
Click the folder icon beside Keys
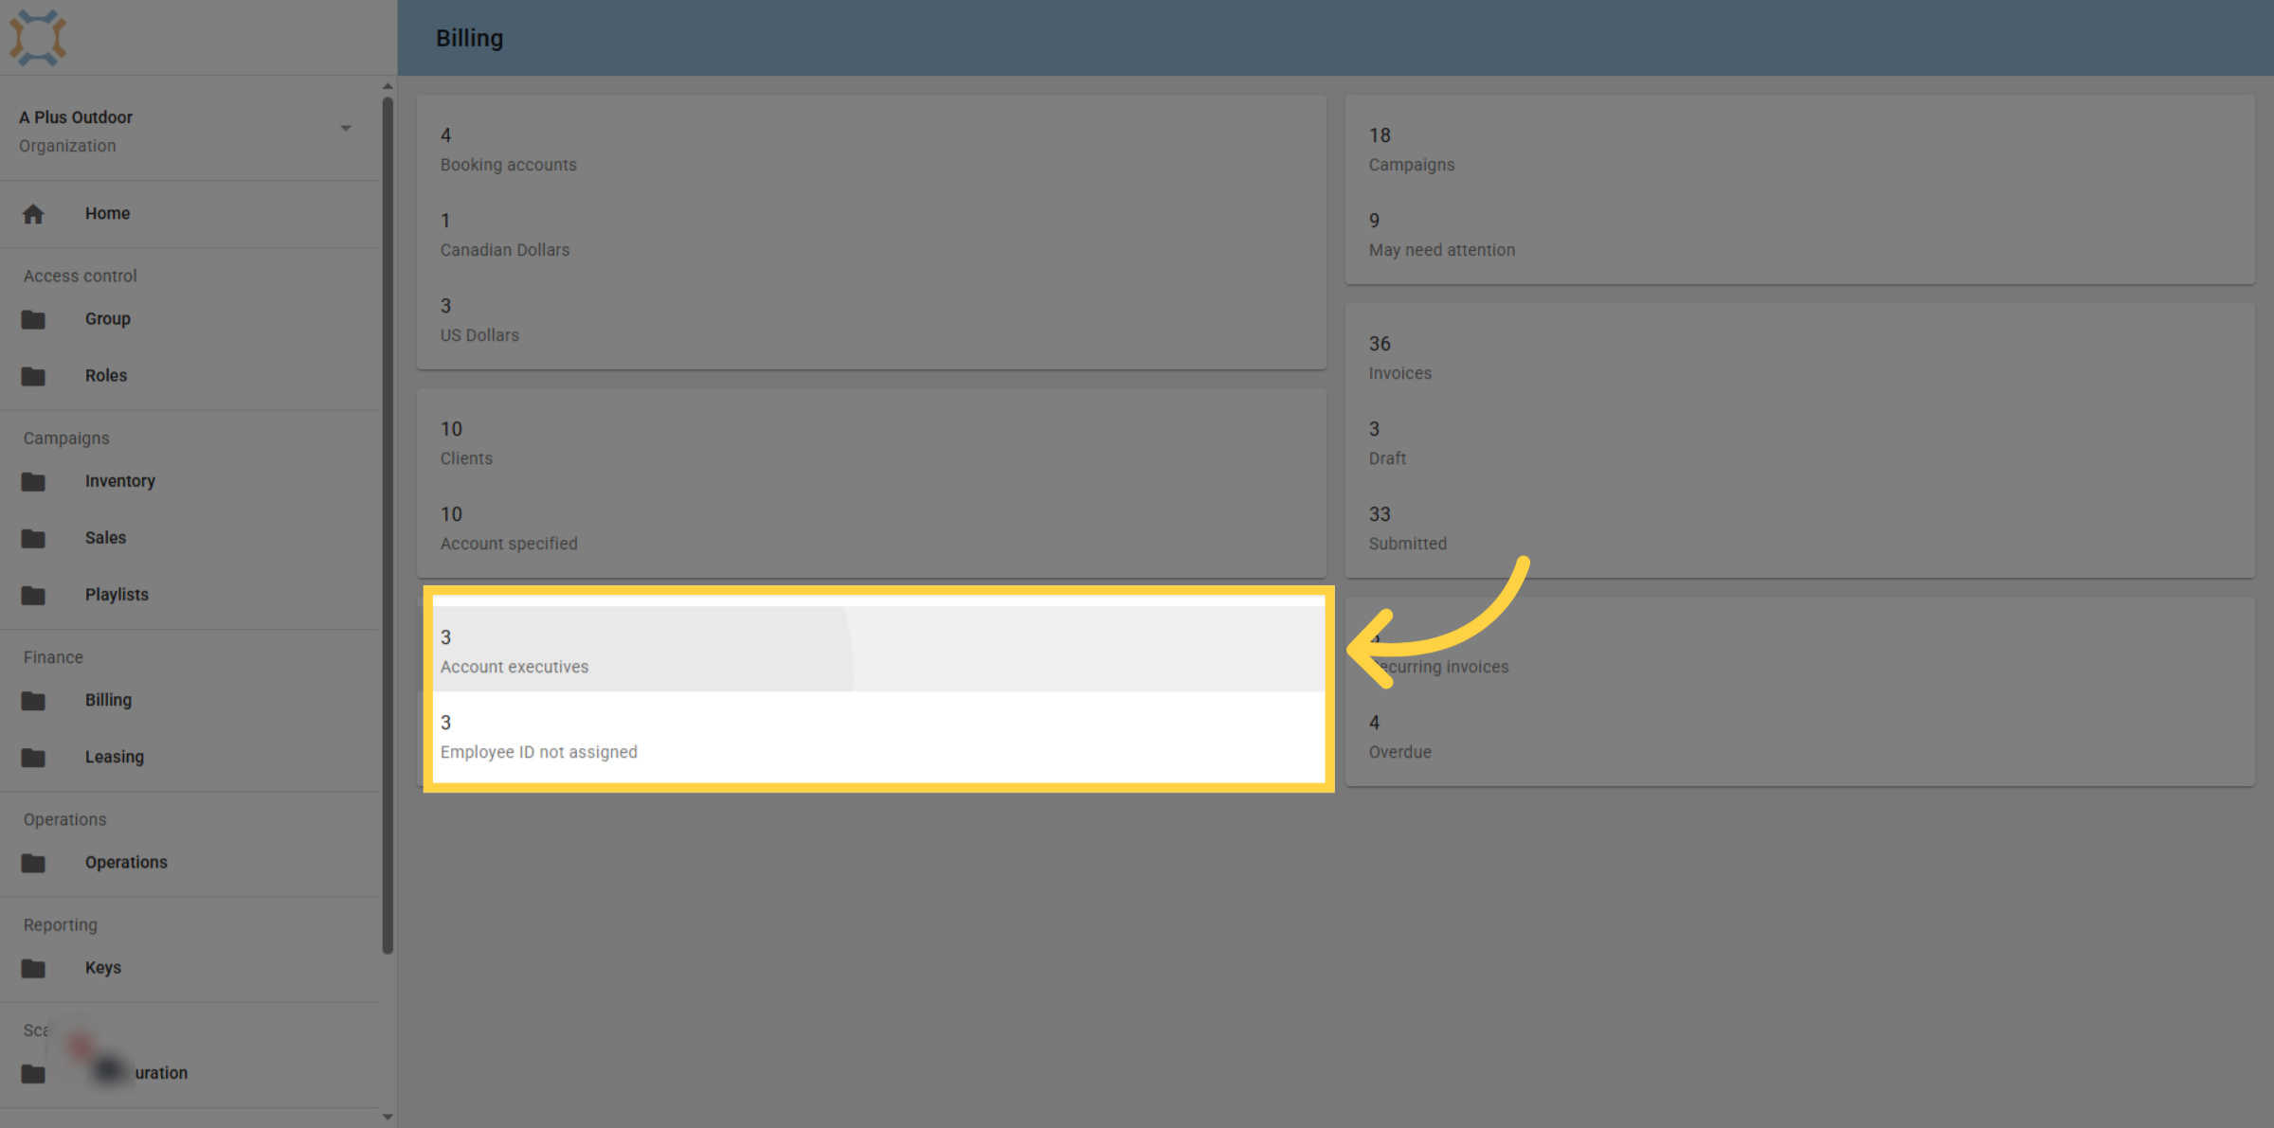(33, 968)
